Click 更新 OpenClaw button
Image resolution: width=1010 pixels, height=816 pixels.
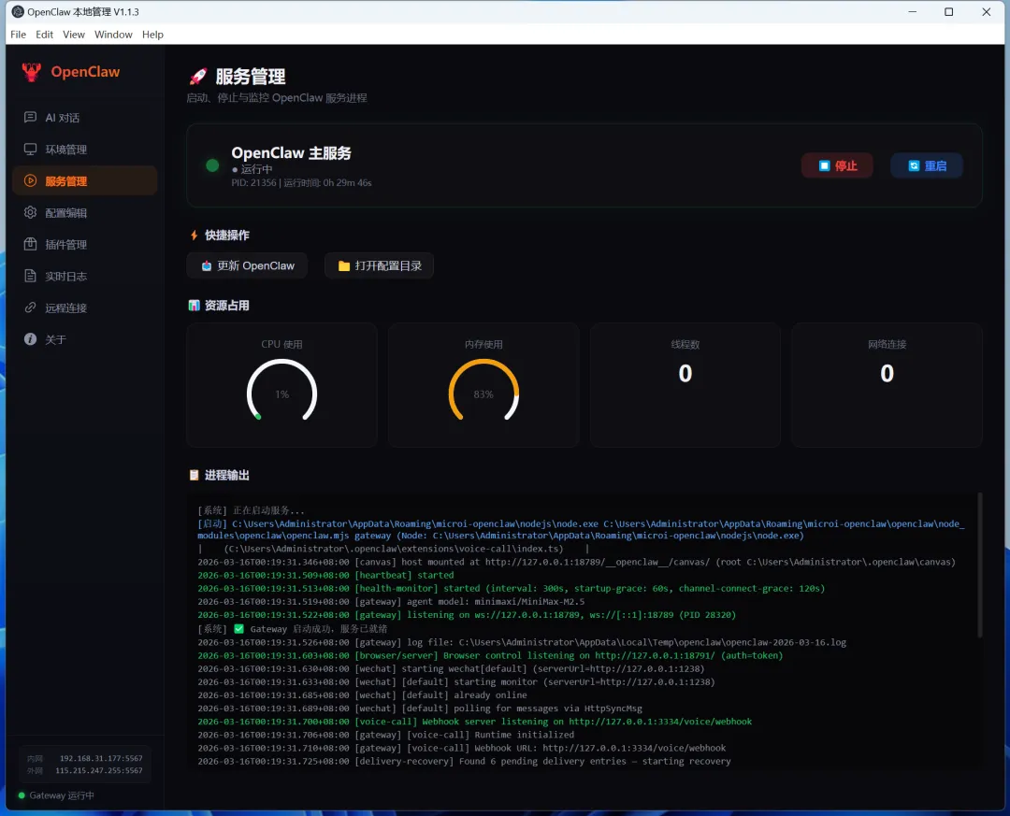tap(247, 266)
